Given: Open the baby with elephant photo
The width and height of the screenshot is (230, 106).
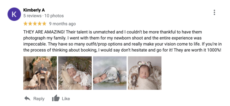Looking at the screenshot, I should pyautogui.click(x=110, y=73).
